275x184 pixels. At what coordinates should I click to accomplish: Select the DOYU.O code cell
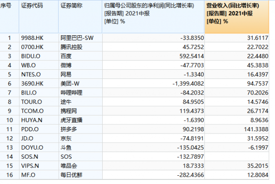tap(39, 147)
